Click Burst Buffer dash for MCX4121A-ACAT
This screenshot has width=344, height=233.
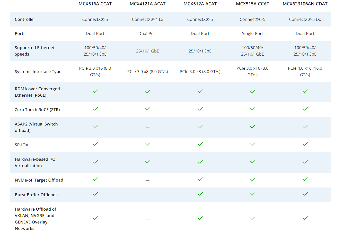tap(147, 195)
